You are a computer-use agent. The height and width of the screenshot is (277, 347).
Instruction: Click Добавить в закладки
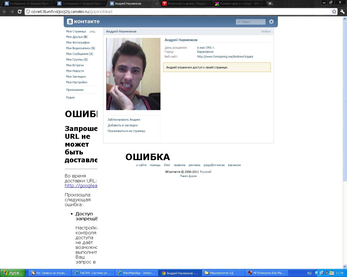(x=123, y=125)
